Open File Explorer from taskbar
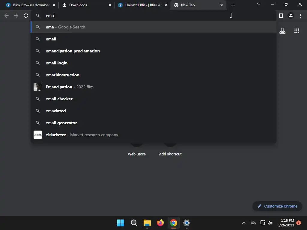The image size is (307, 230). pyautogui.click(x=147, y=223)
